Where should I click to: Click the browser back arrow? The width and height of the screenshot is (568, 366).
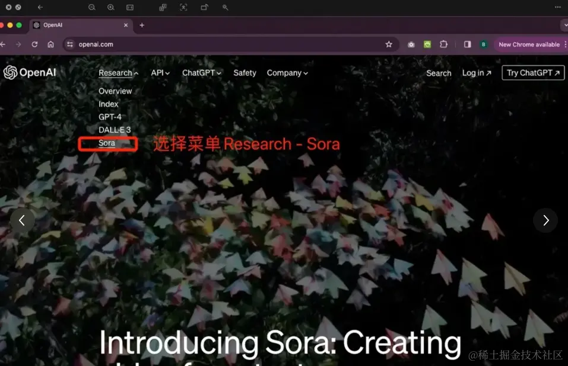pos(3,44)
